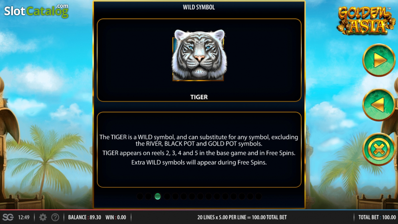The image size is (398, 224).
Task: Go back with the left arrow button
Action: (x=379, y=105)
